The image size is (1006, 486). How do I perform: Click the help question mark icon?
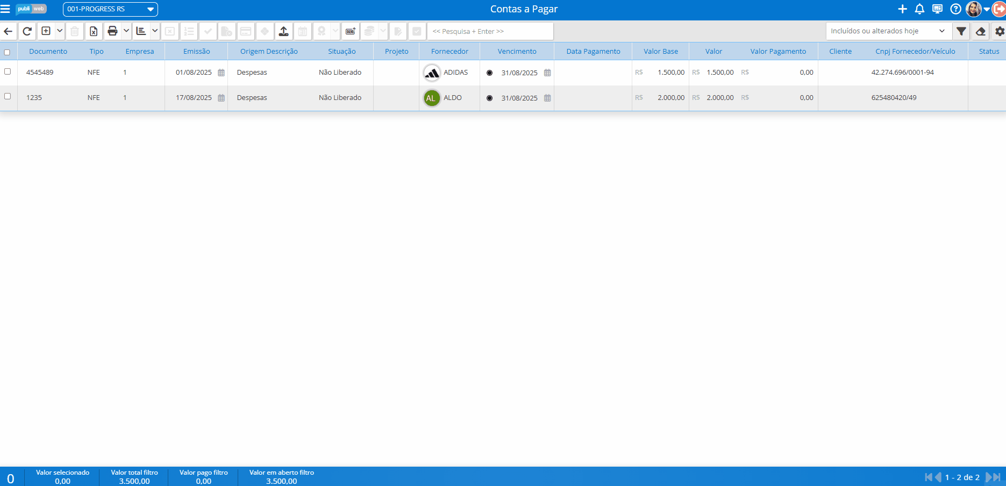[955, 9]
